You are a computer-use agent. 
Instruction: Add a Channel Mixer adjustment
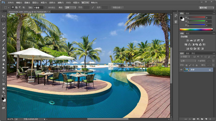201,45
